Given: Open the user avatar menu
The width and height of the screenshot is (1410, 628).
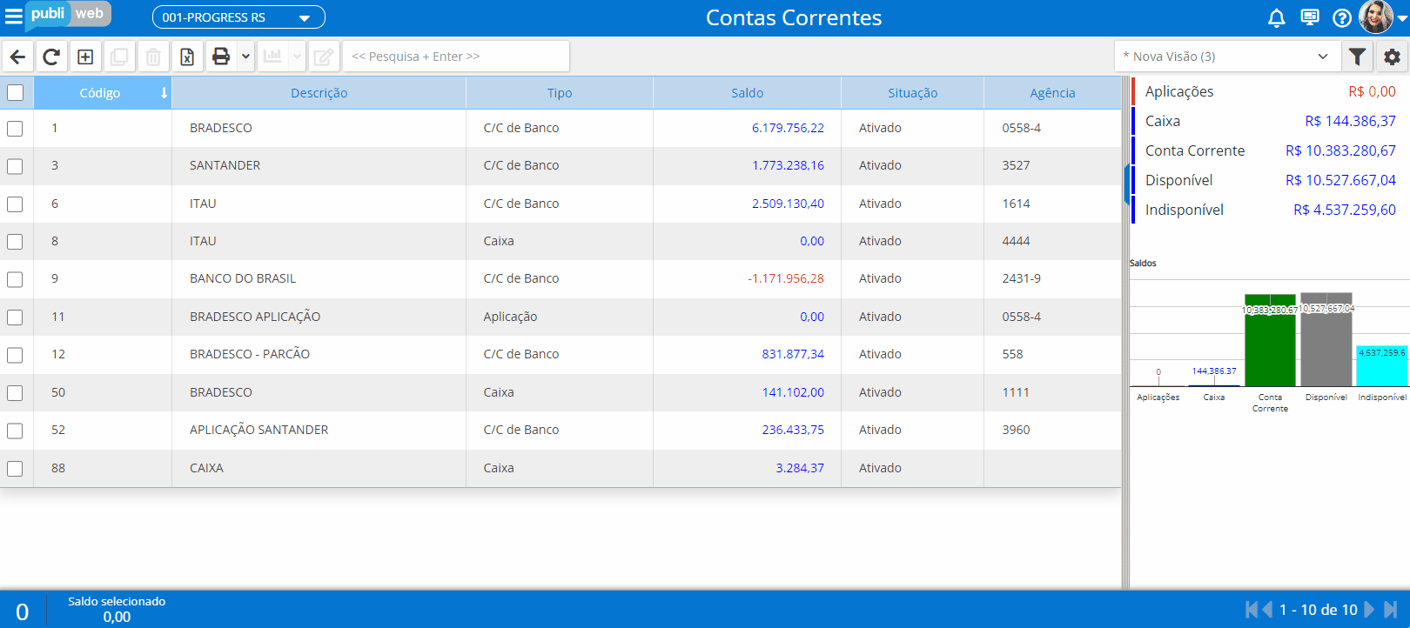Looking at the screenshot, I should (1382, 17).
